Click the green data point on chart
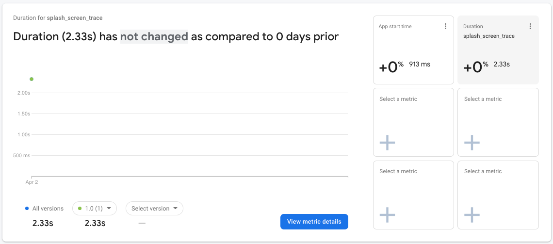 click(x=32, y=79)
